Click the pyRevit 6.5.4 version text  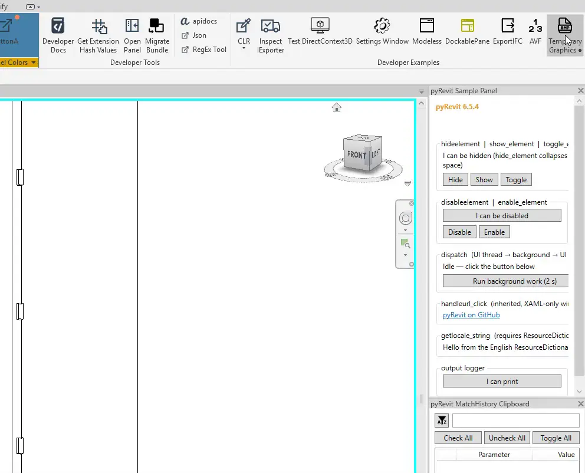click(x=457, y=107)
